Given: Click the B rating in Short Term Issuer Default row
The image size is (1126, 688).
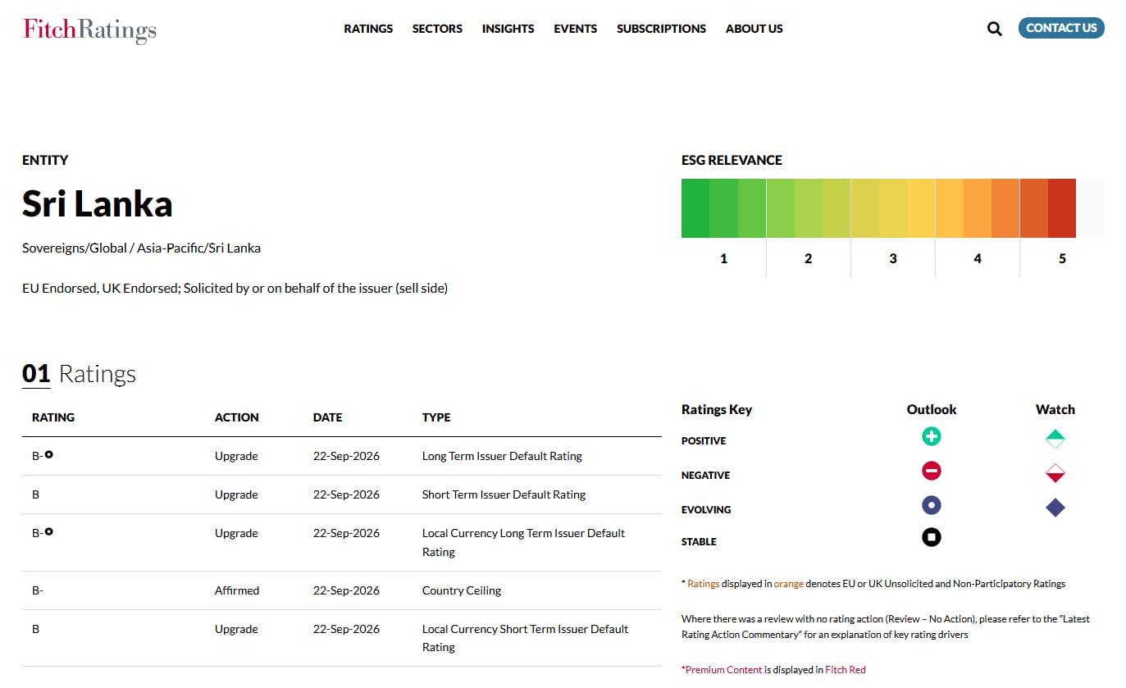Looking at the screenshot, I should point(36,494).
